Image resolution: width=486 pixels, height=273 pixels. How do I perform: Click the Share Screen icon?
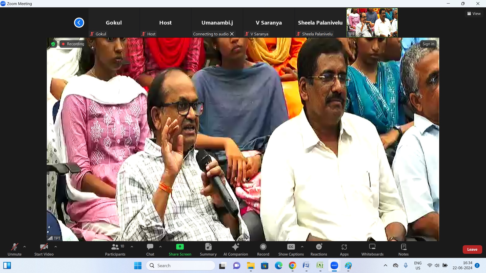[x=180, y=247]
